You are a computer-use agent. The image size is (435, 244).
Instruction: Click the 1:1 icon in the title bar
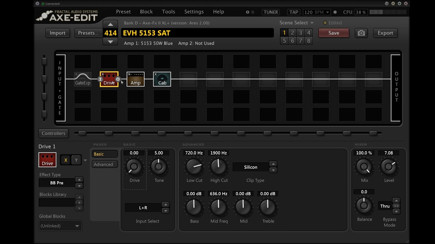tap(387, 3)
